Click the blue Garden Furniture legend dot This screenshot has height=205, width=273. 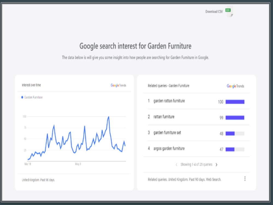coord(22,97)
